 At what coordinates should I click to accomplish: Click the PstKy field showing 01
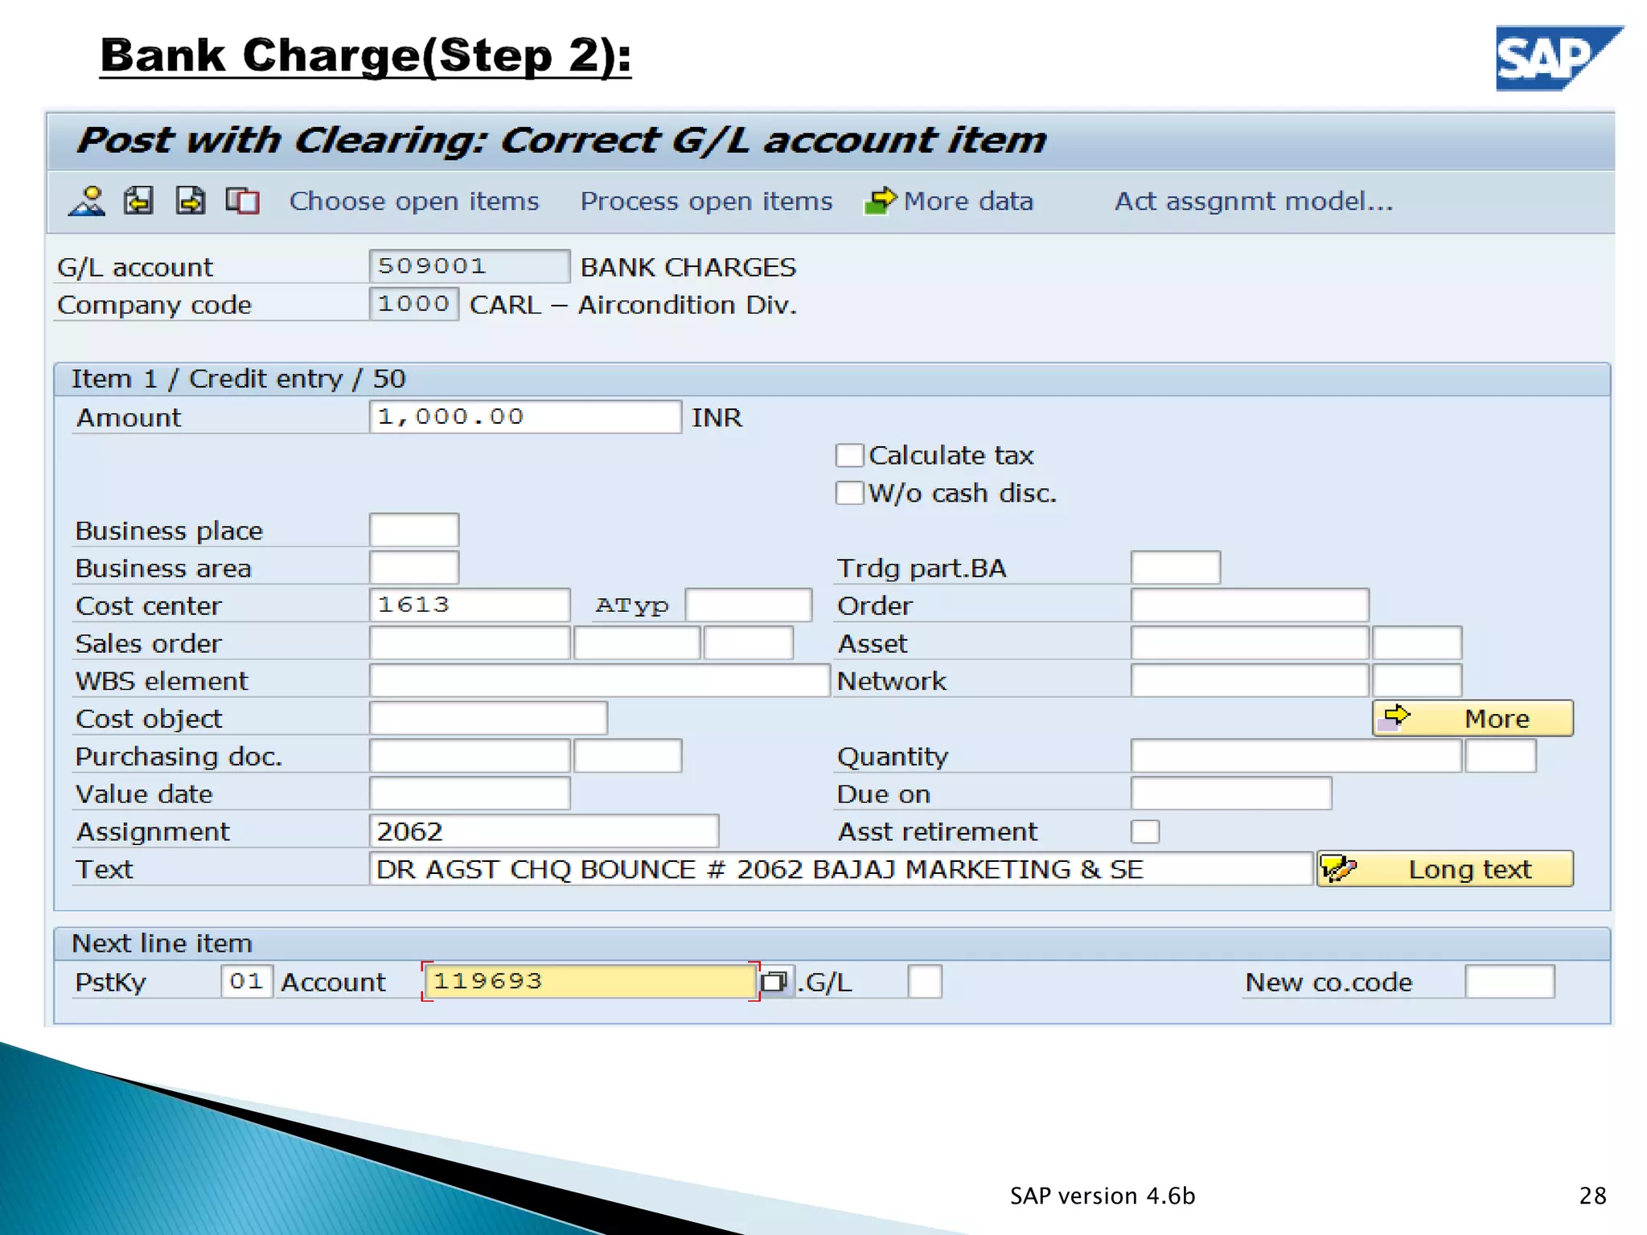247,982
